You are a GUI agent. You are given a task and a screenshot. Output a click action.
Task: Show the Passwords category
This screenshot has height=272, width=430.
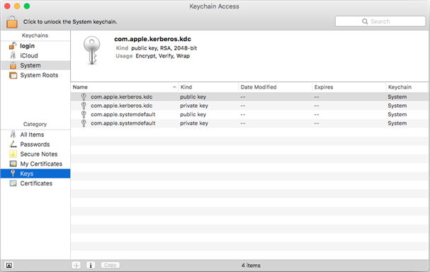[35, 144]
